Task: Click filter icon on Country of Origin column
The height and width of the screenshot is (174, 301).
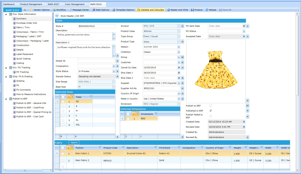Action: click(x=230, y=147)
